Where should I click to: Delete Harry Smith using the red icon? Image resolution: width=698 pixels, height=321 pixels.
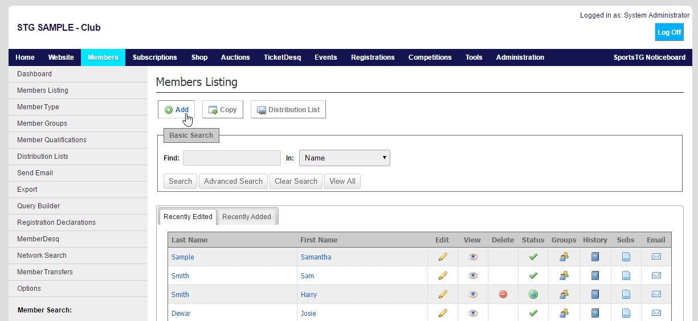click(x=503, y=294)
